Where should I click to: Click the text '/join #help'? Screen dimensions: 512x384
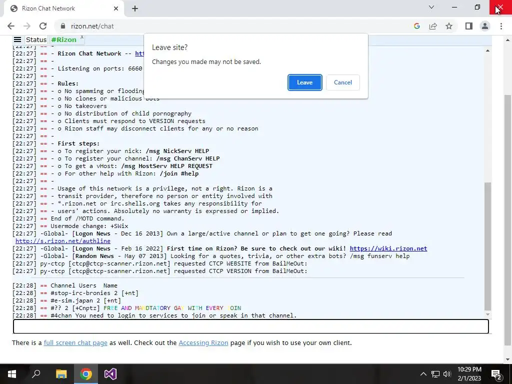(x=179, y=173)
